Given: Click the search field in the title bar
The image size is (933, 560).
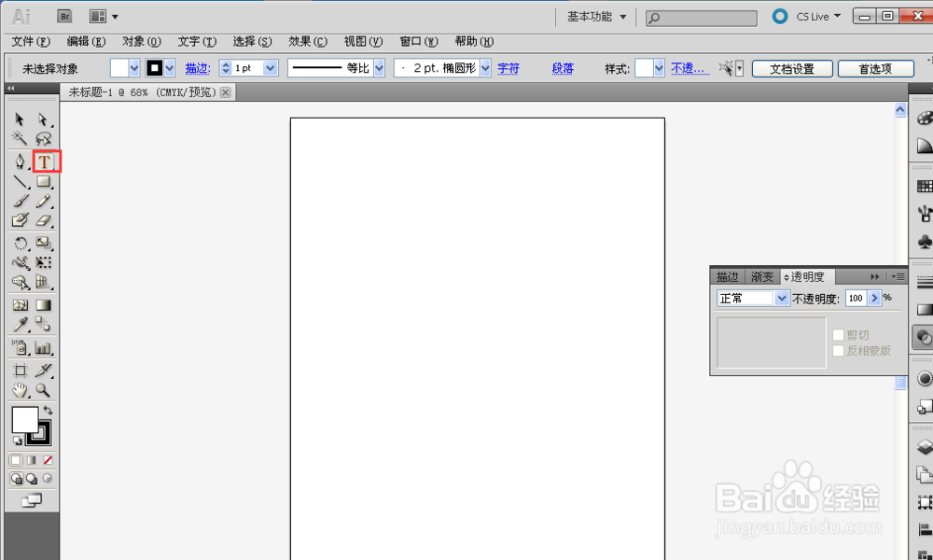Looking at the screenshot, I should coord(702,17).
